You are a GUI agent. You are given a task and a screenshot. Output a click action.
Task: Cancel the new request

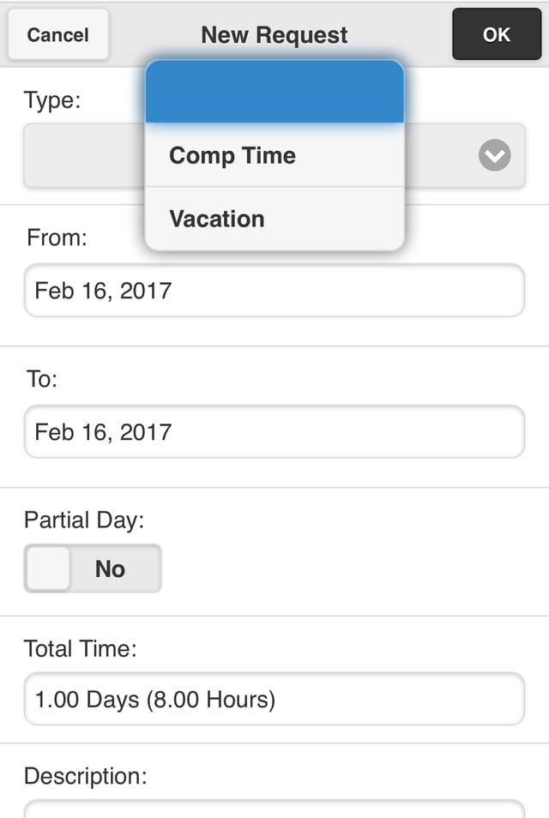tap(57, 34)
